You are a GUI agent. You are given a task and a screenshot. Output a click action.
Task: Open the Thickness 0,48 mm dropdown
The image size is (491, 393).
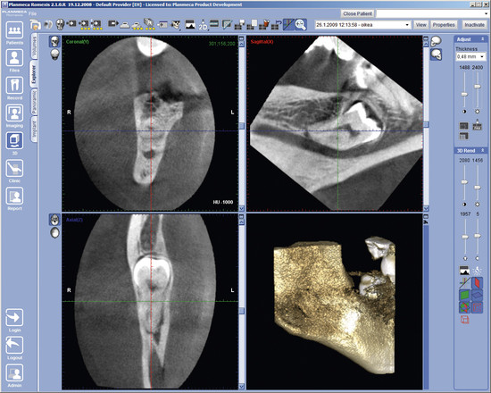[470, 57]
